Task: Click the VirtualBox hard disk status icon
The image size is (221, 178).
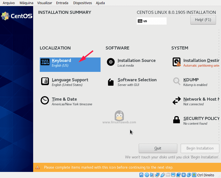Action: point(141,175)
